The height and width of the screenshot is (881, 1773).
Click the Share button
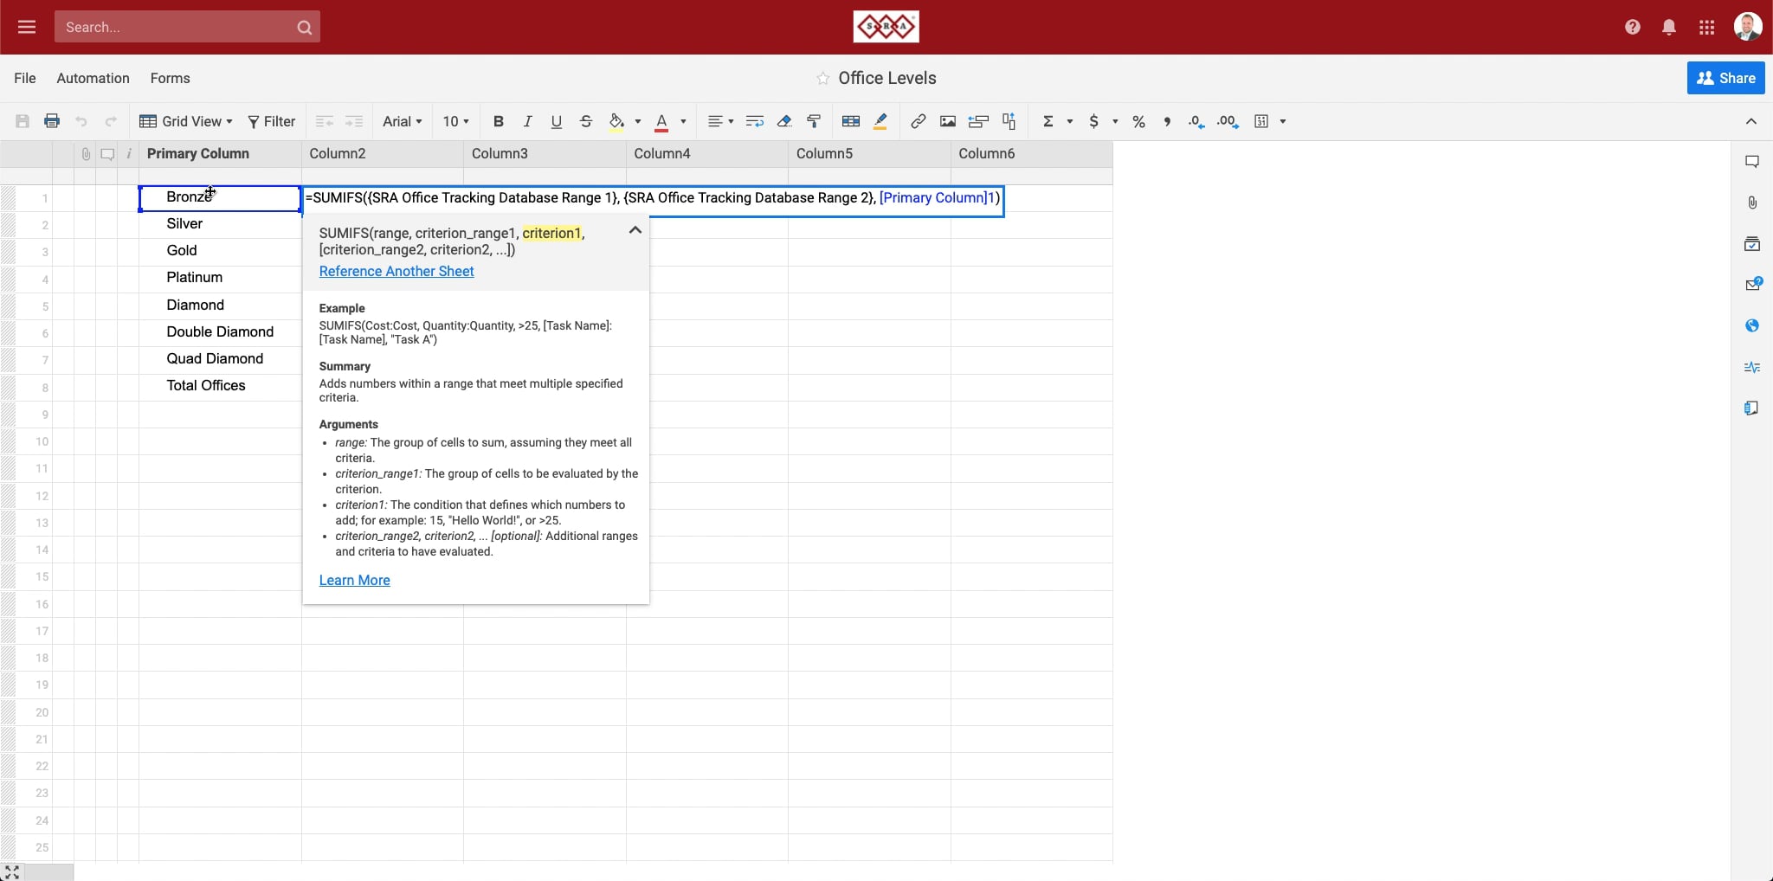(1727, 78)
